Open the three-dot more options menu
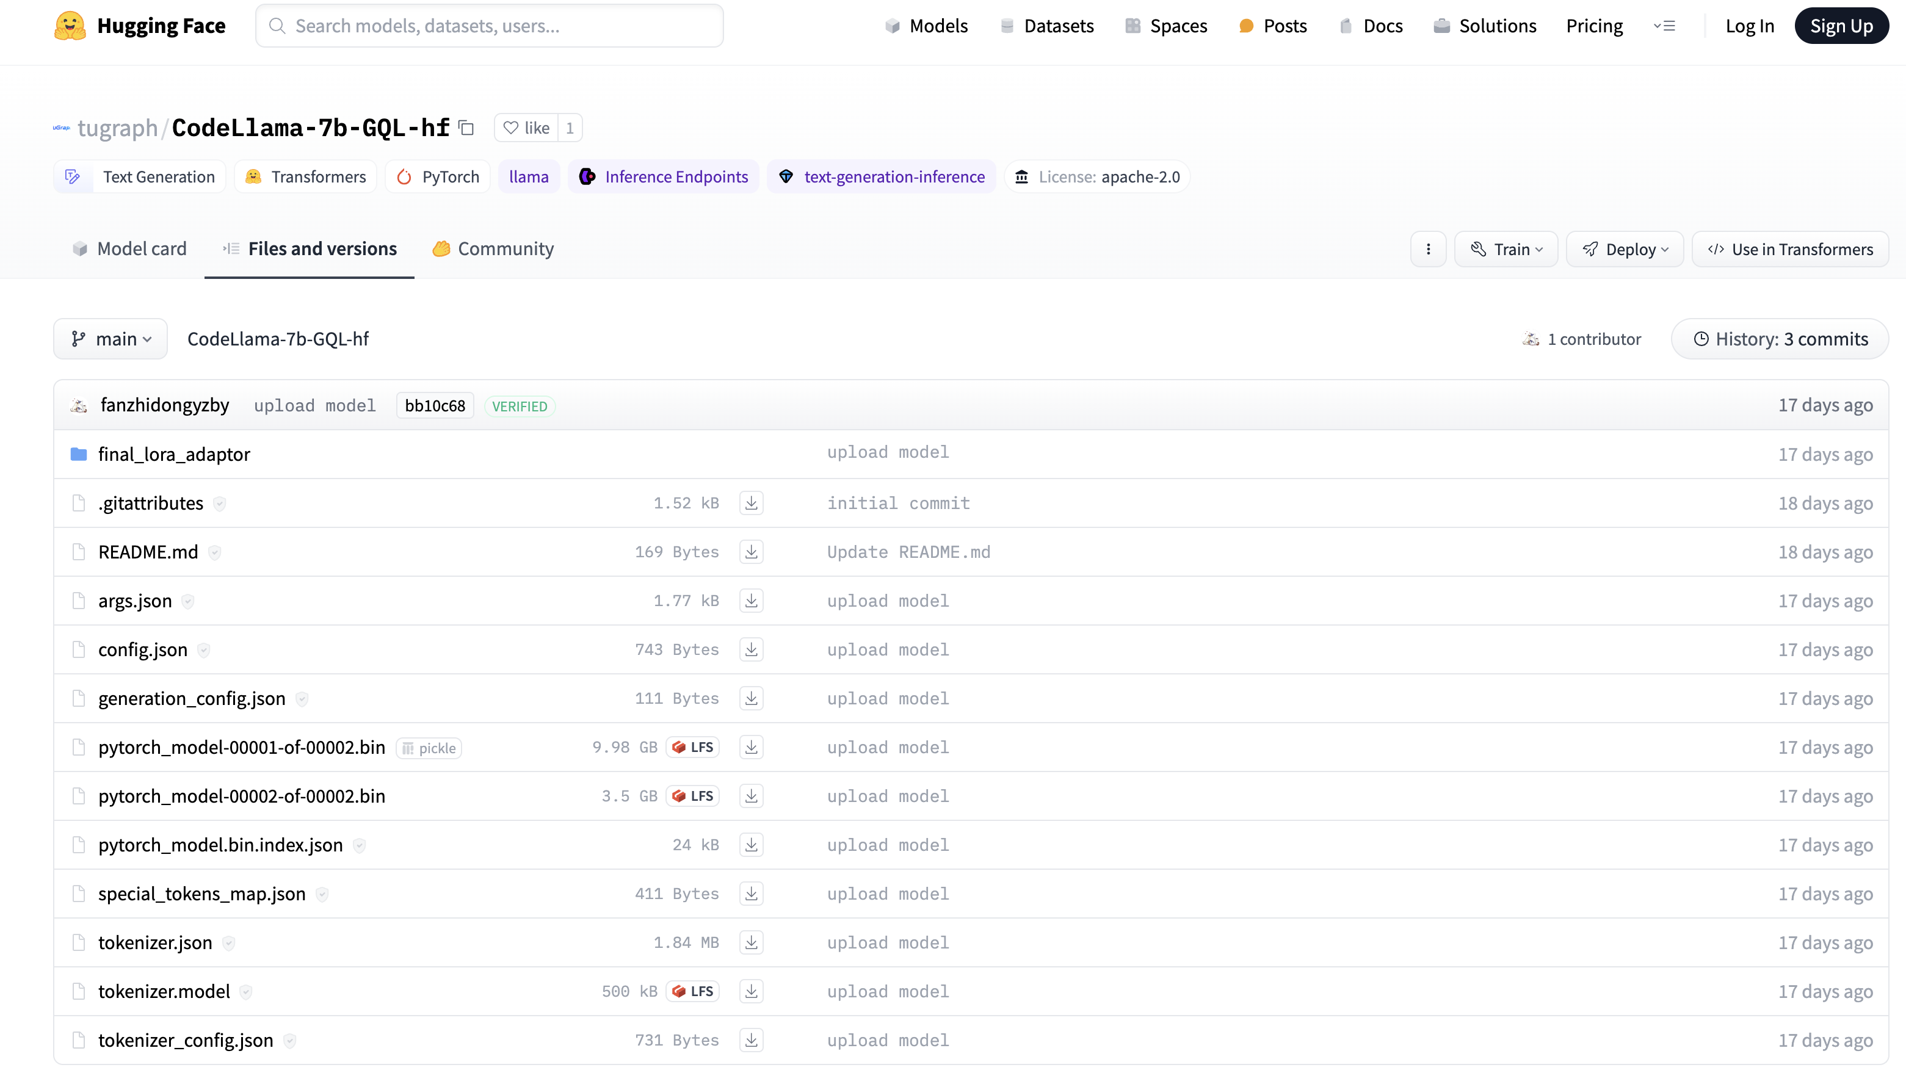Screen dimensions: 1906x1084 click(1428, 250)
